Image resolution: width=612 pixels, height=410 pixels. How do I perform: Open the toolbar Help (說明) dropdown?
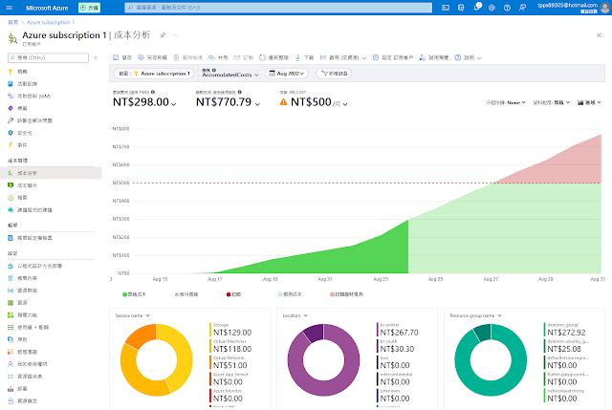point(469,57)
